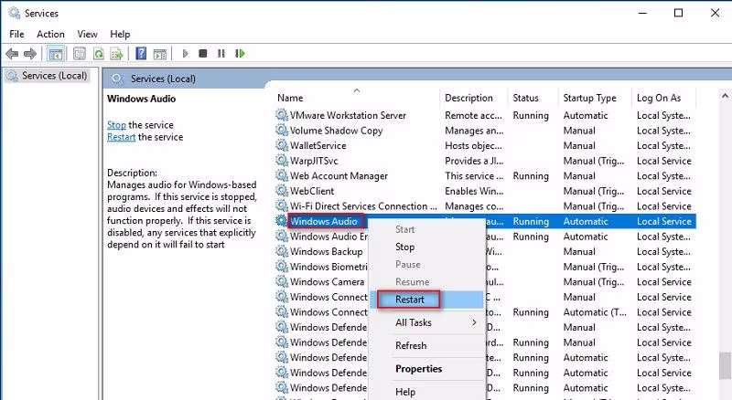Click gear icon of VMware Workstation Server
The width and height of the screenshot is (732, 400).
point(282,115)
